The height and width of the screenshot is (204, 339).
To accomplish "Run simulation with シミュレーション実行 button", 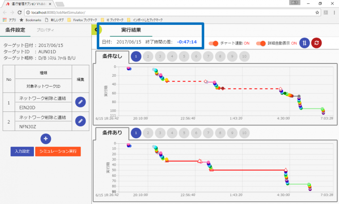I will pos(58,151).
